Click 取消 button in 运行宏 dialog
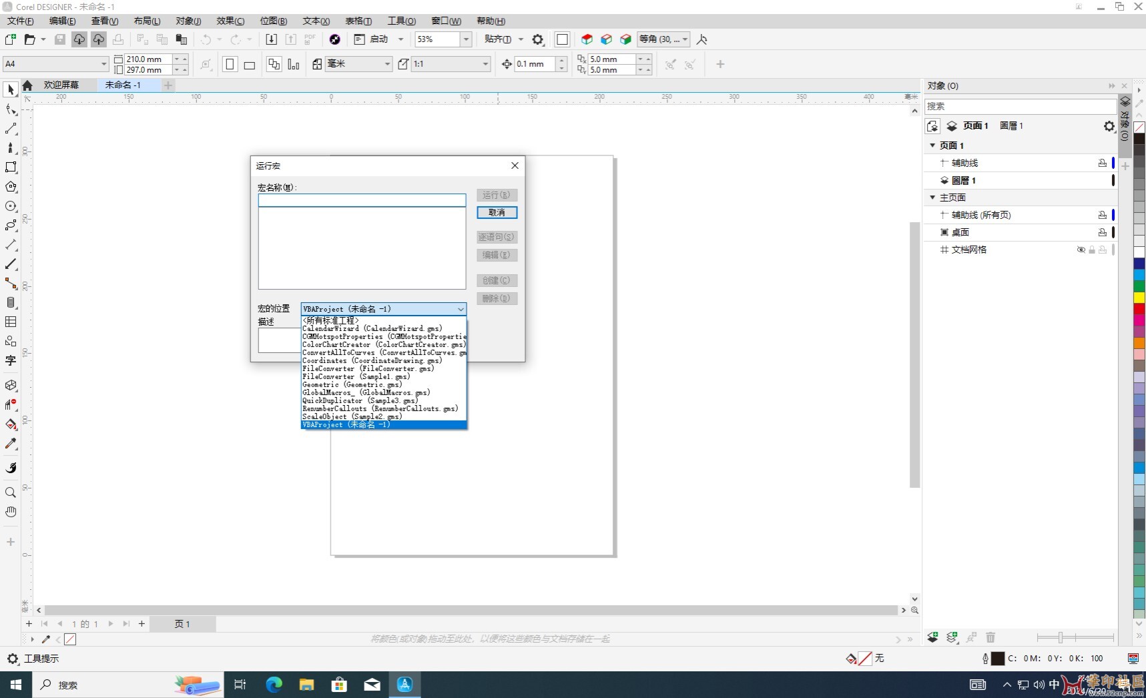Viewport: 1146px width, 698px height. [497, 212]
